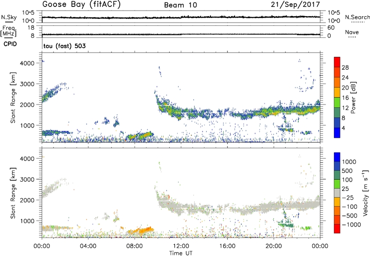Pick the yellow 16–20 dB Power colorbar segment
The width and height of the screenshot is (370, 256).
[337, 92]
